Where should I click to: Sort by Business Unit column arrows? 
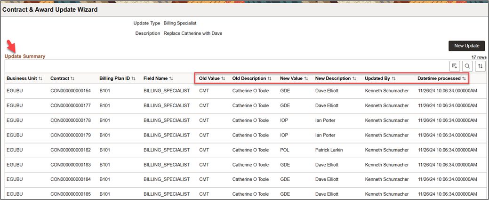[x=40, y=79]
